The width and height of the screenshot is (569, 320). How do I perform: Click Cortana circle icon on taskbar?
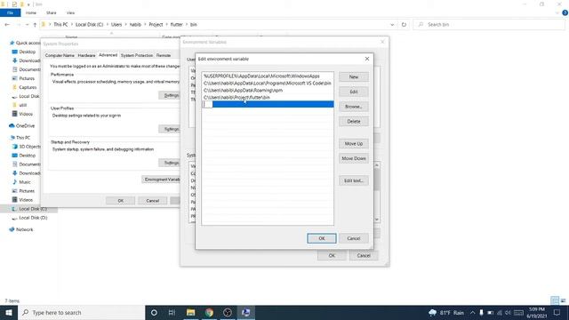[154, 312]
